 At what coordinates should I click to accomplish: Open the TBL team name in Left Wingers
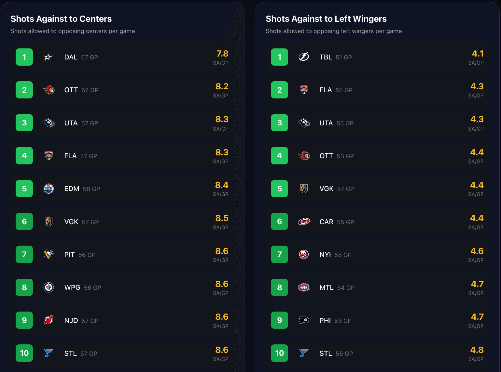coord(326,57)
